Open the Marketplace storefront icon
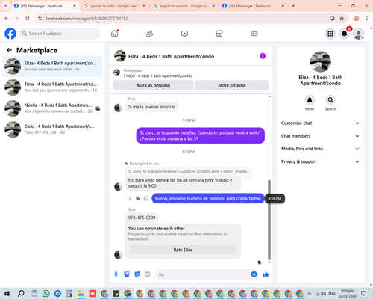Screen dimensions: 373x299 219,34
